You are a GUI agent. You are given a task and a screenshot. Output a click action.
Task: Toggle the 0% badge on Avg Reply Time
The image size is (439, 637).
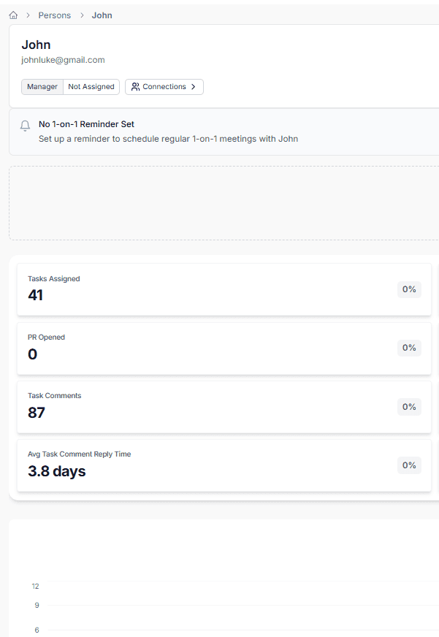click(x=409, y=465)
